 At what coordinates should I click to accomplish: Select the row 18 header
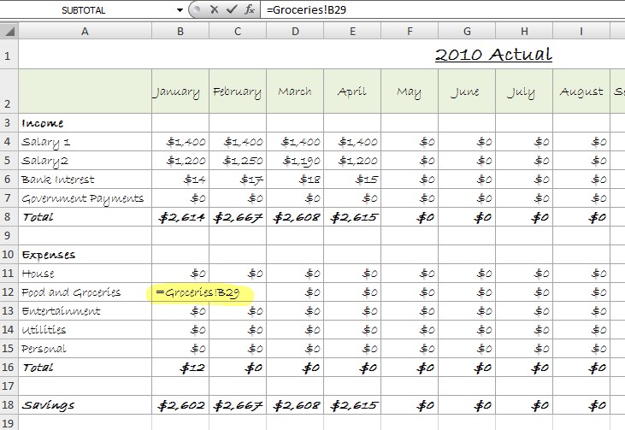coord(9,405)
